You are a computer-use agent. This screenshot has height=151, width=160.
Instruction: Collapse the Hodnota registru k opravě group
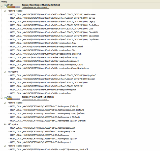pyautogui.click(x=5, y=146)
